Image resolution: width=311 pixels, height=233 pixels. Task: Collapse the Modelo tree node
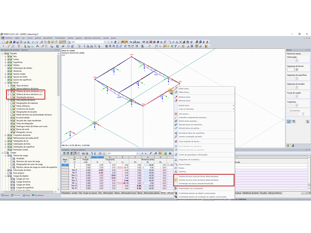tap(2, 54)
